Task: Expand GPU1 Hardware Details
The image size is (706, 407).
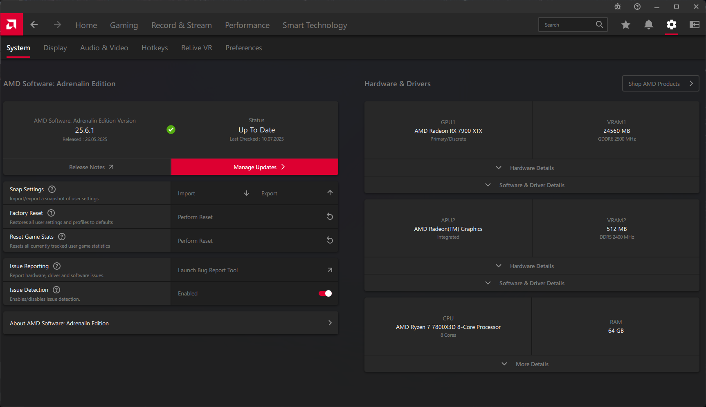Action: (x=532, y=168)
